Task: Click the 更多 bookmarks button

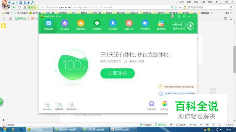Action: [x=228, y=13]
